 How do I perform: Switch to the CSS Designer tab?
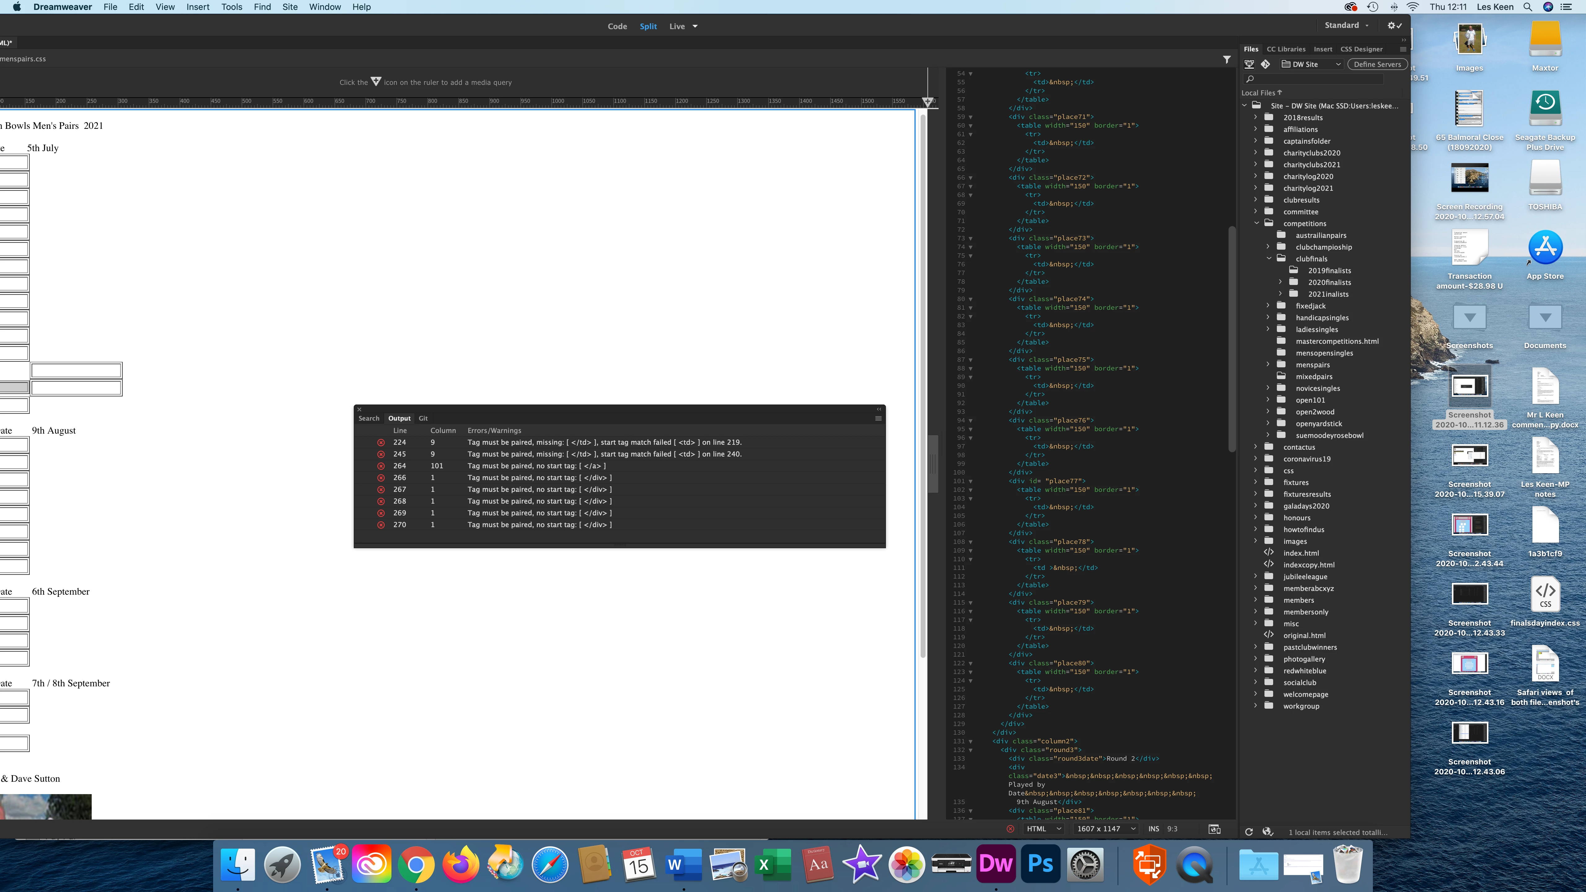(x=1361, y=49)
